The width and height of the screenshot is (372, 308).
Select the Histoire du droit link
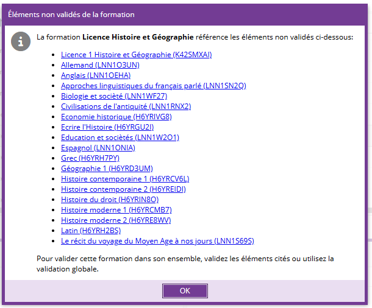(110, 200)
